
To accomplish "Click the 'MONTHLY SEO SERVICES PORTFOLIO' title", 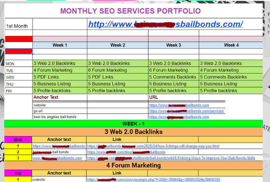I will [x=131, y=11].
